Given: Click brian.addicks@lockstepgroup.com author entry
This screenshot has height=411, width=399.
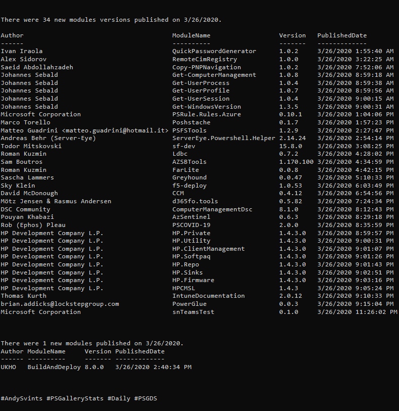Looking at the screenshot, I should (x=60, y=304).
